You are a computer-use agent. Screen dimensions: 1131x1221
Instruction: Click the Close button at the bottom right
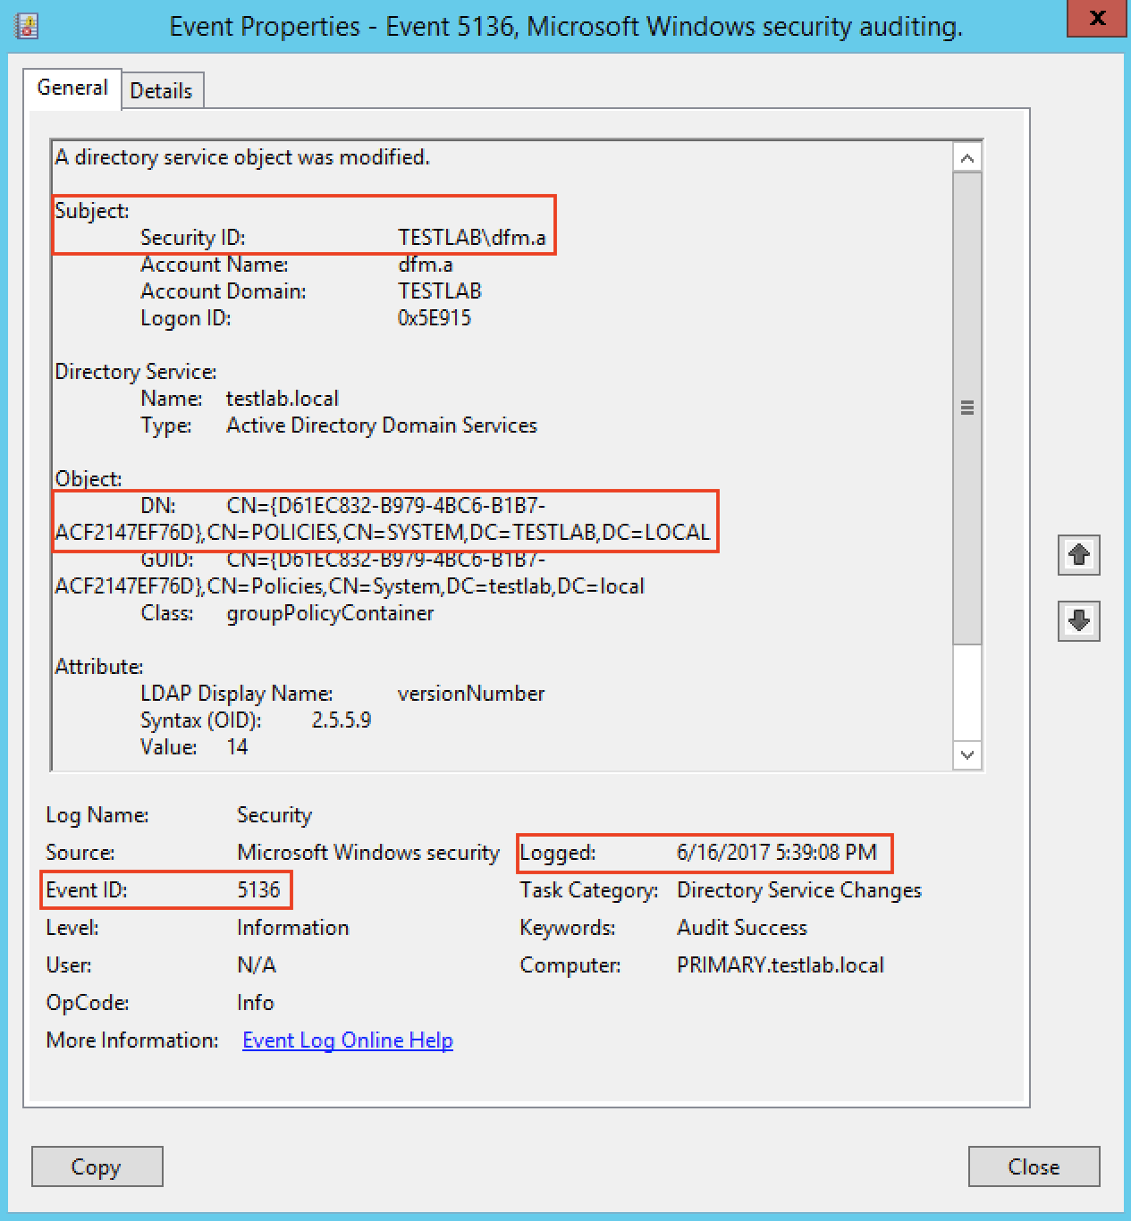coord(1033,1166)
